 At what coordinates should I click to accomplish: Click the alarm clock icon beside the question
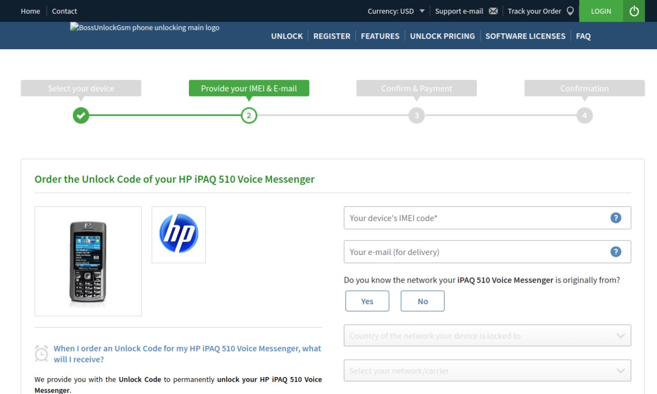pyautogui.click(x=41, y=353)
